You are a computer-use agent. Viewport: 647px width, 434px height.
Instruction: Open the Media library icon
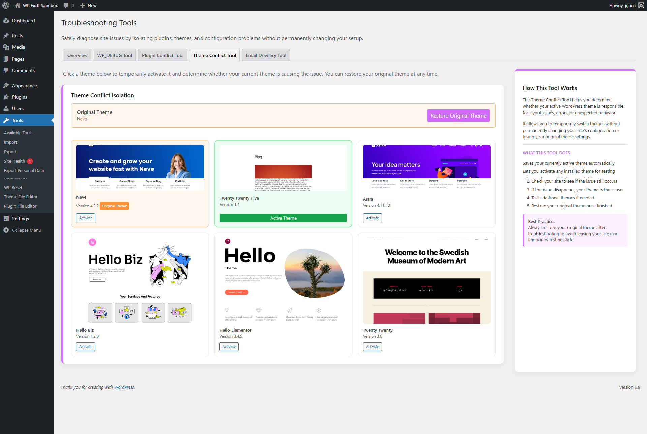(x=7, y=47)
